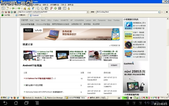Open Facebook Mozilla Firefox taskbar item
The height and width of the screenshot is (106, 169).
[33, 98]
